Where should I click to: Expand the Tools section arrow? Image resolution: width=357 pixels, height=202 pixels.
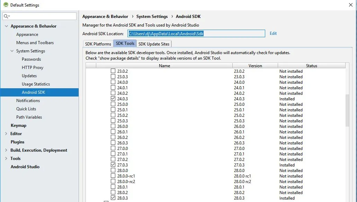point(6,159)
